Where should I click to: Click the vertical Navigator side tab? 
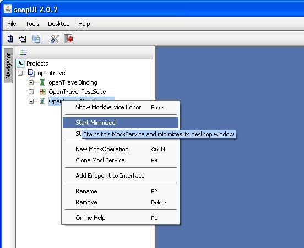point(8,66)
